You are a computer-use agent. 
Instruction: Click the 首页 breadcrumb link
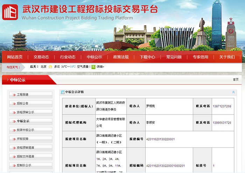pyautogui.click(x=236, y=80)
